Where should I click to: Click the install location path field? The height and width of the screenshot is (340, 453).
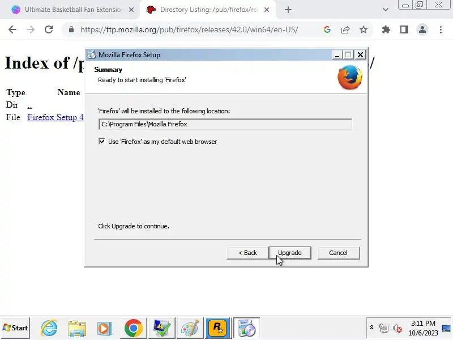click(225, 124)
